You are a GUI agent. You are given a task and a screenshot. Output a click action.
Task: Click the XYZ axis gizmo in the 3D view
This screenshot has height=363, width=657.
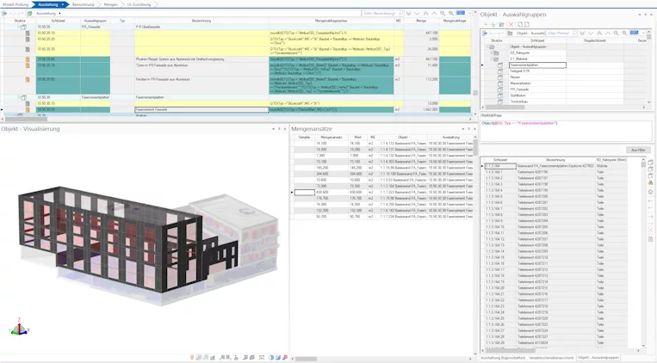[x=19, y=327]
